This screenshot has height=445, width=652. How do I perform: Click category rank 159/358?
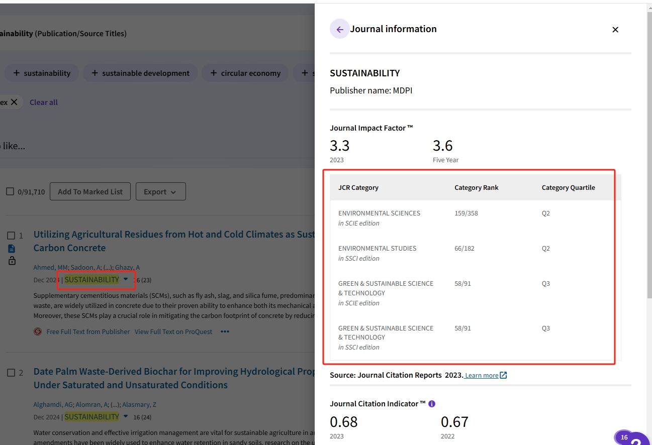point(466,213)
